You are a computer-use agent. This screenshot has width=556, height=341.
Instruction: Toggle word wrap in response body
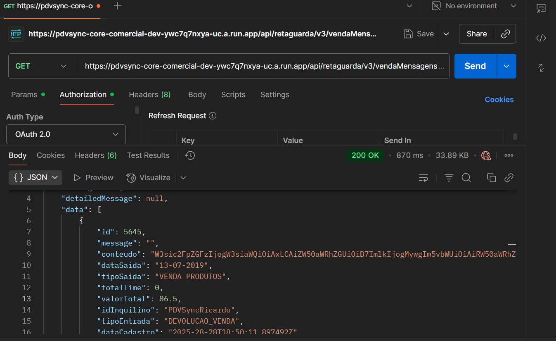point(423,178)
